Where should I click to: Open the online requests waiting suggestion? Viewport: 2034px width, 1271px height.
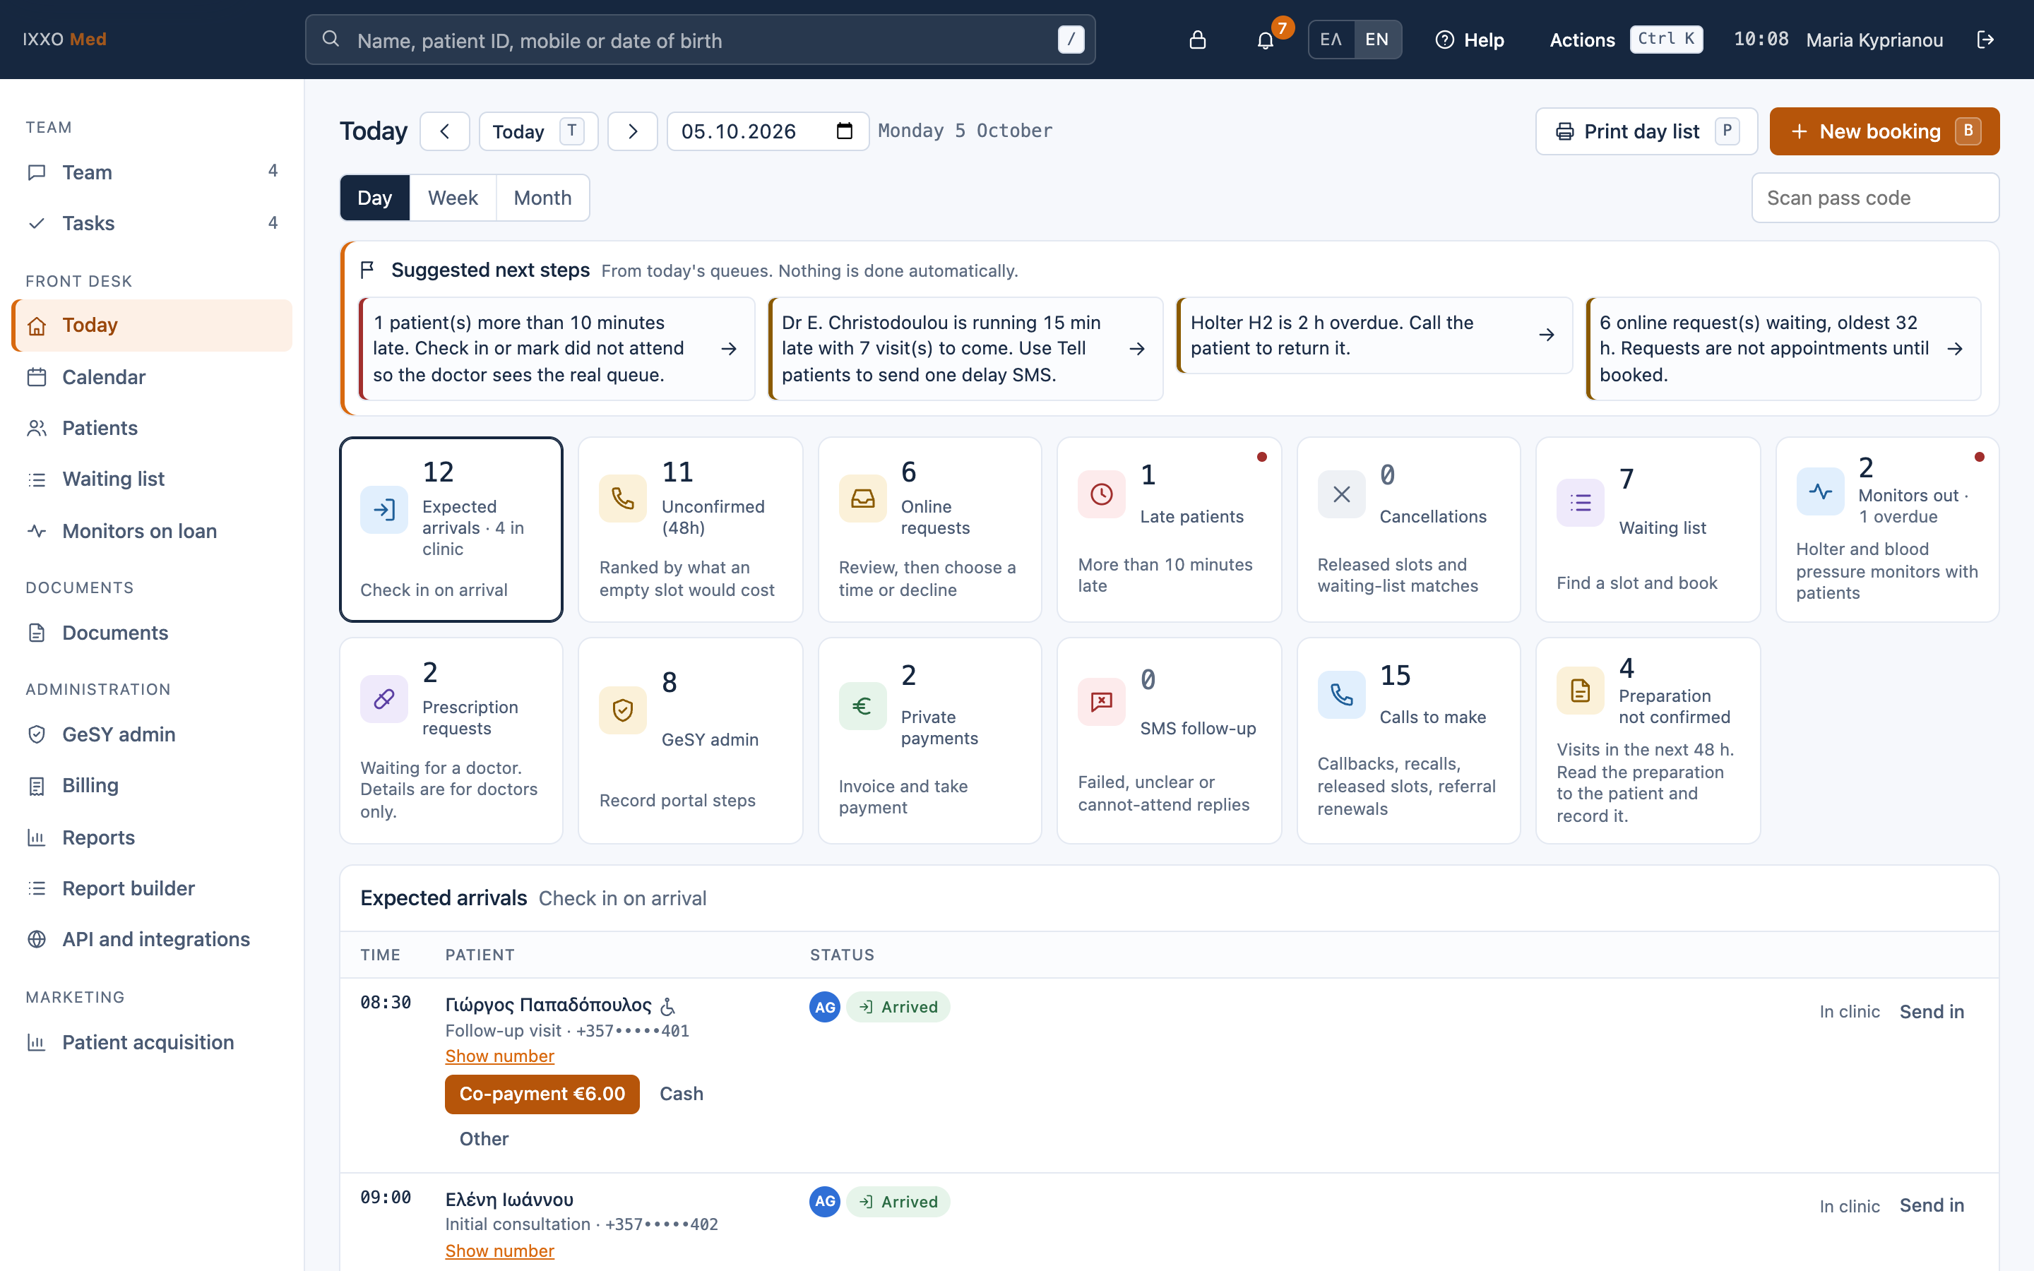pyautogui.click(x=1783, y=348)
